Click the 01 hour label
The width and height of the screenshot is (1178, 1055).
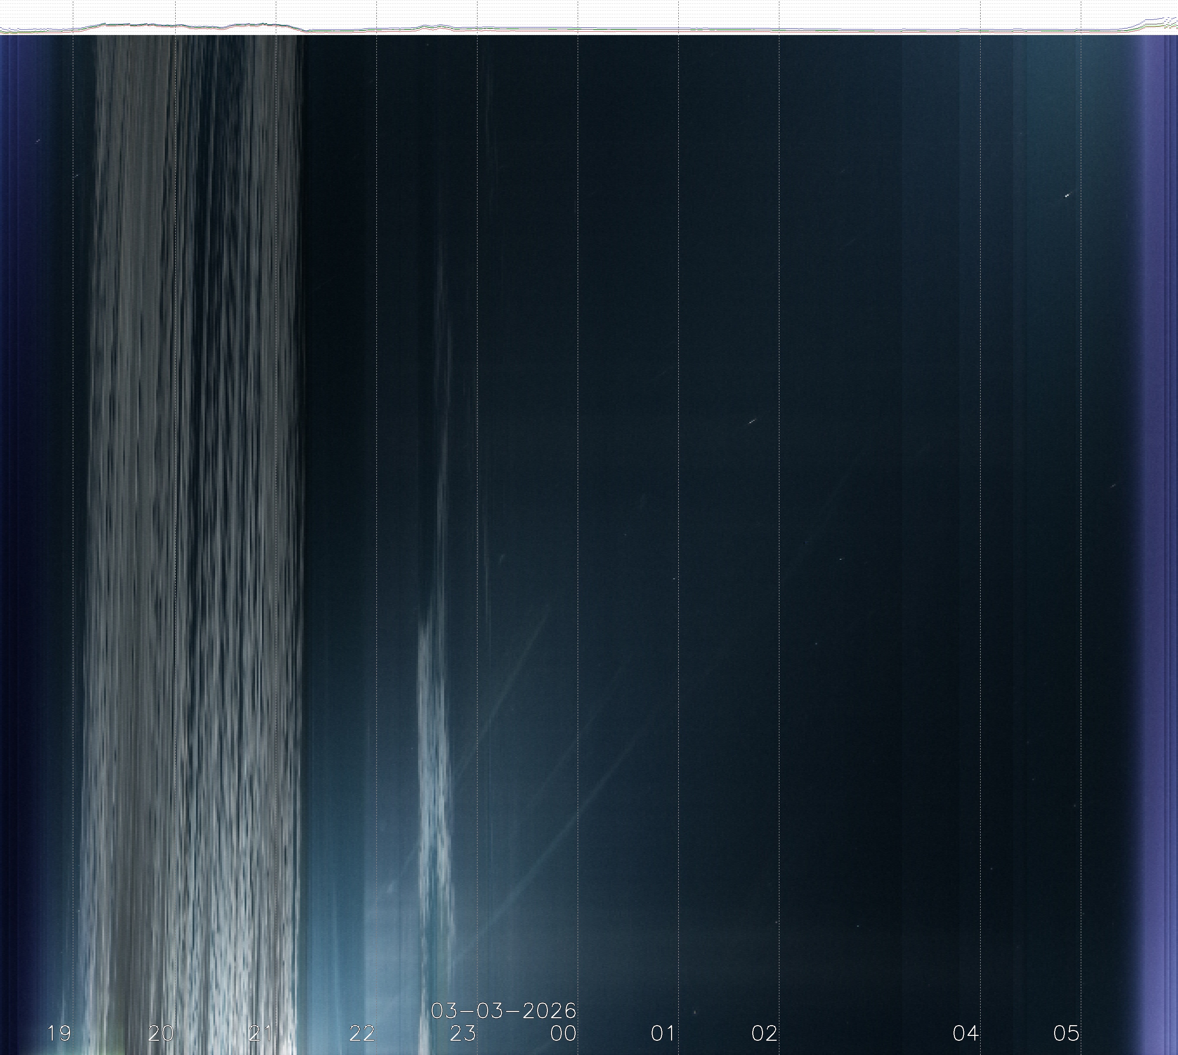coord(663,1033)
